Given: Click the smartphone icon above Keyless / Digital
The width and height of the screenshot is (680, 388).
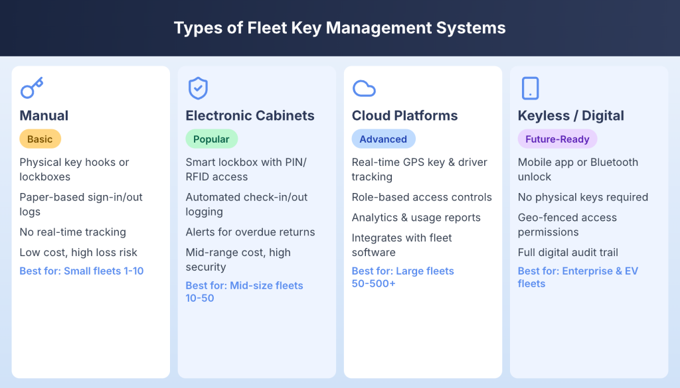Looking at the screenshot, I should [530, 88].
